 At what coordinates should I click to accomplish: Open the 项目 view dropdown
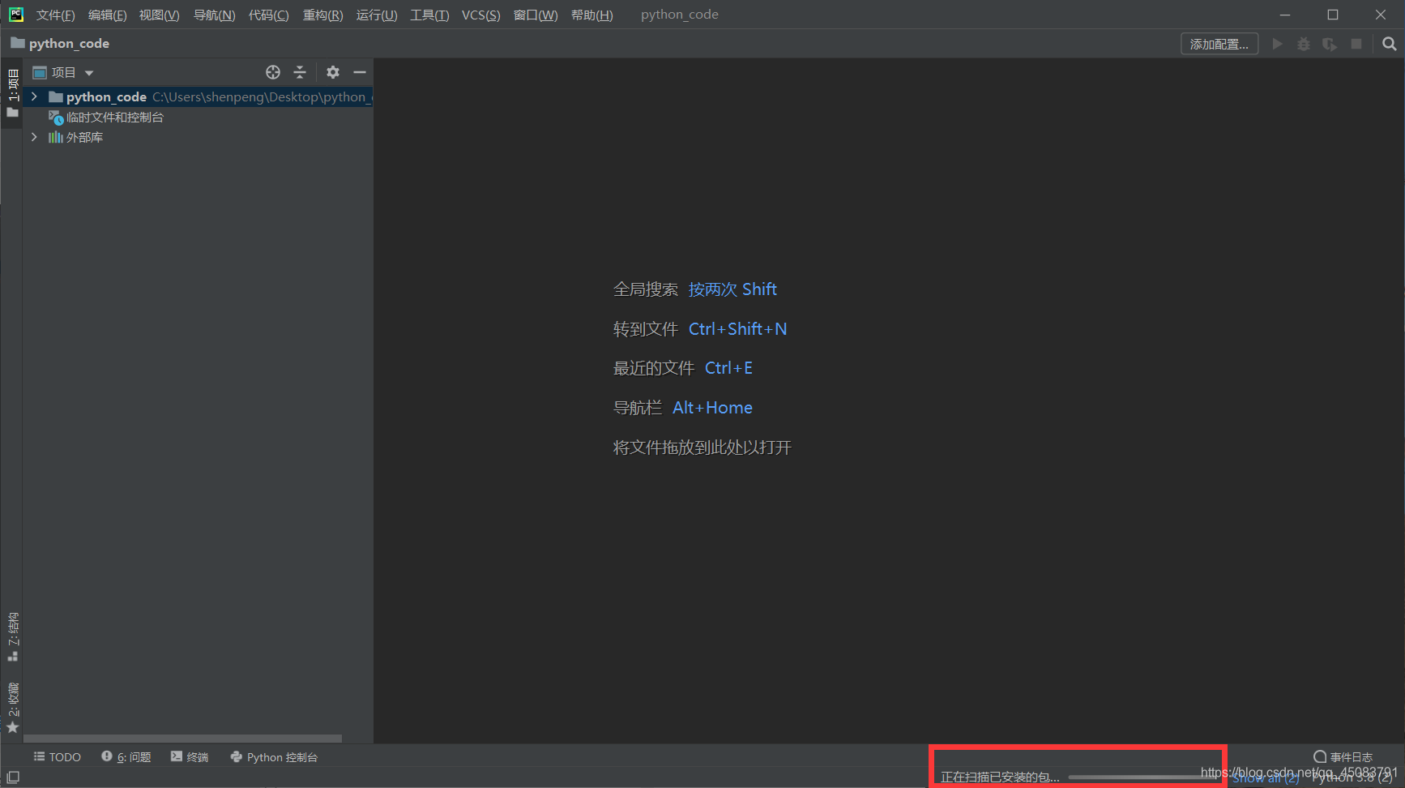(x=63, y=72)
